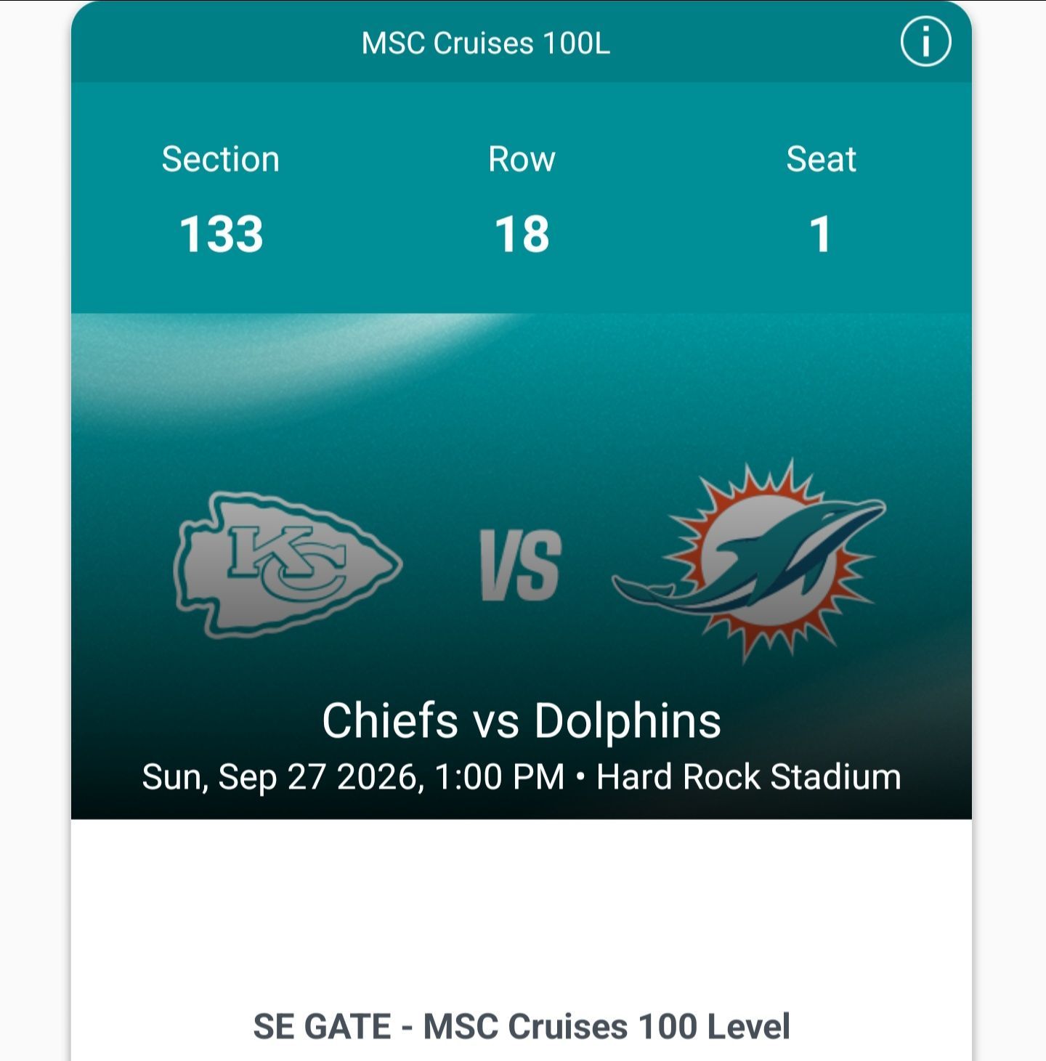Tap the Row label
1046x1061 pixels.
(x=522, y=159)
